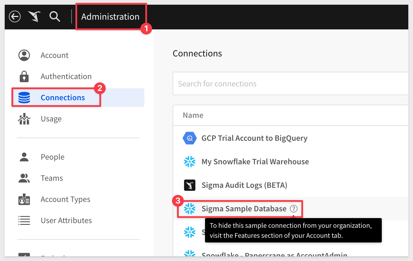
Task: Click the search magnifier icon
Action: point(55,16)
